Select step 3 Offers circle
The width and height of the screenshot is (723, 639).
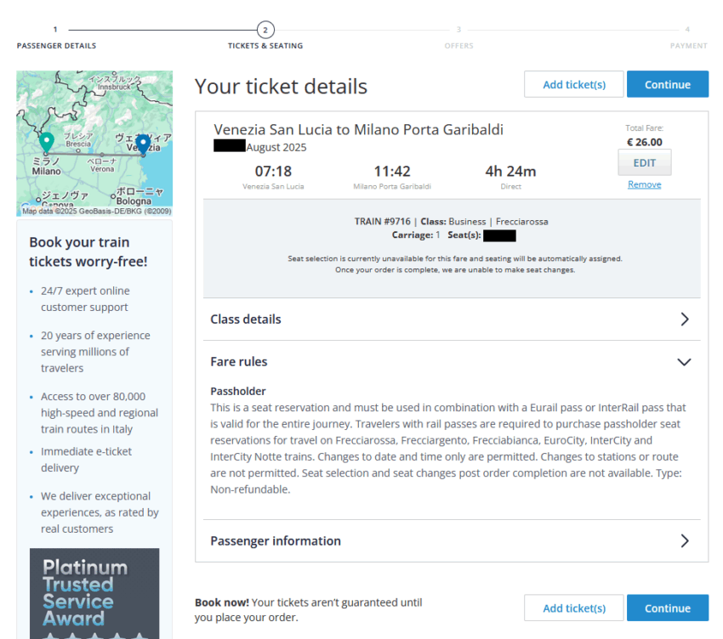(458, 30)
